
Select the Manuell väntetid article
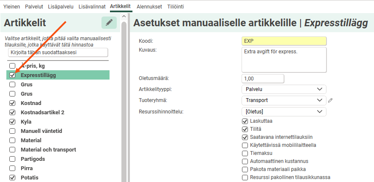click(41, 131)
